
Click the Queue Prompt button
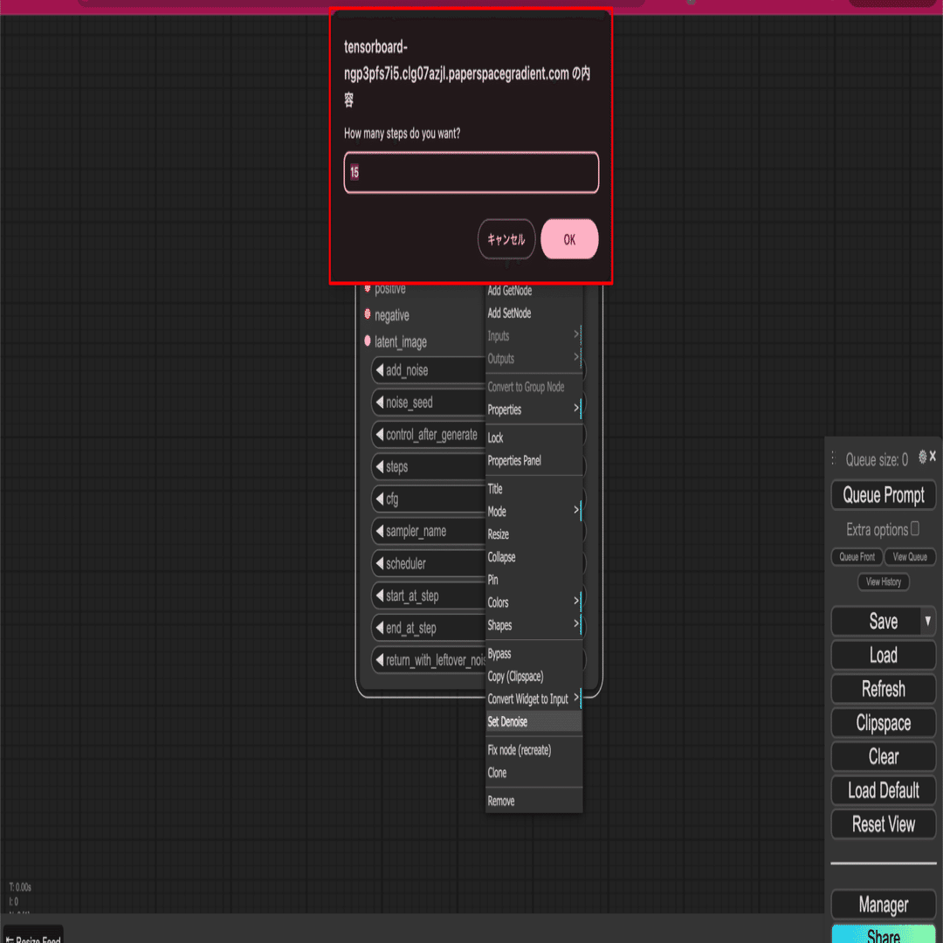point(883,495)
